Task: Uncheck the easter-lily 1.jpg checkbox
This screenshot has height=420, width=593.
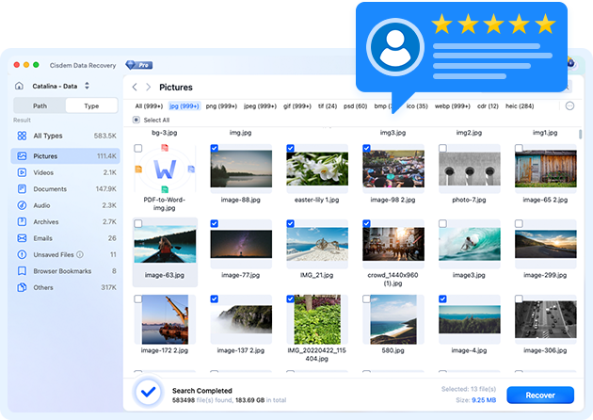Action: pos(291,149)
